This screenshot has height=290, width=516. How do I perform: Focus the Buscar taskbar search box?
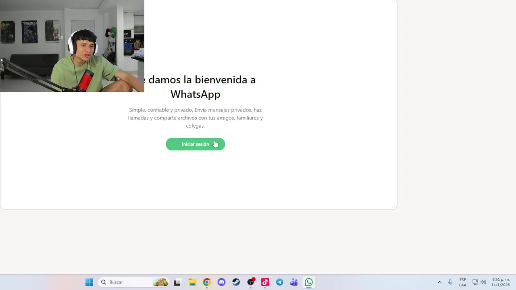pos(133,282)
